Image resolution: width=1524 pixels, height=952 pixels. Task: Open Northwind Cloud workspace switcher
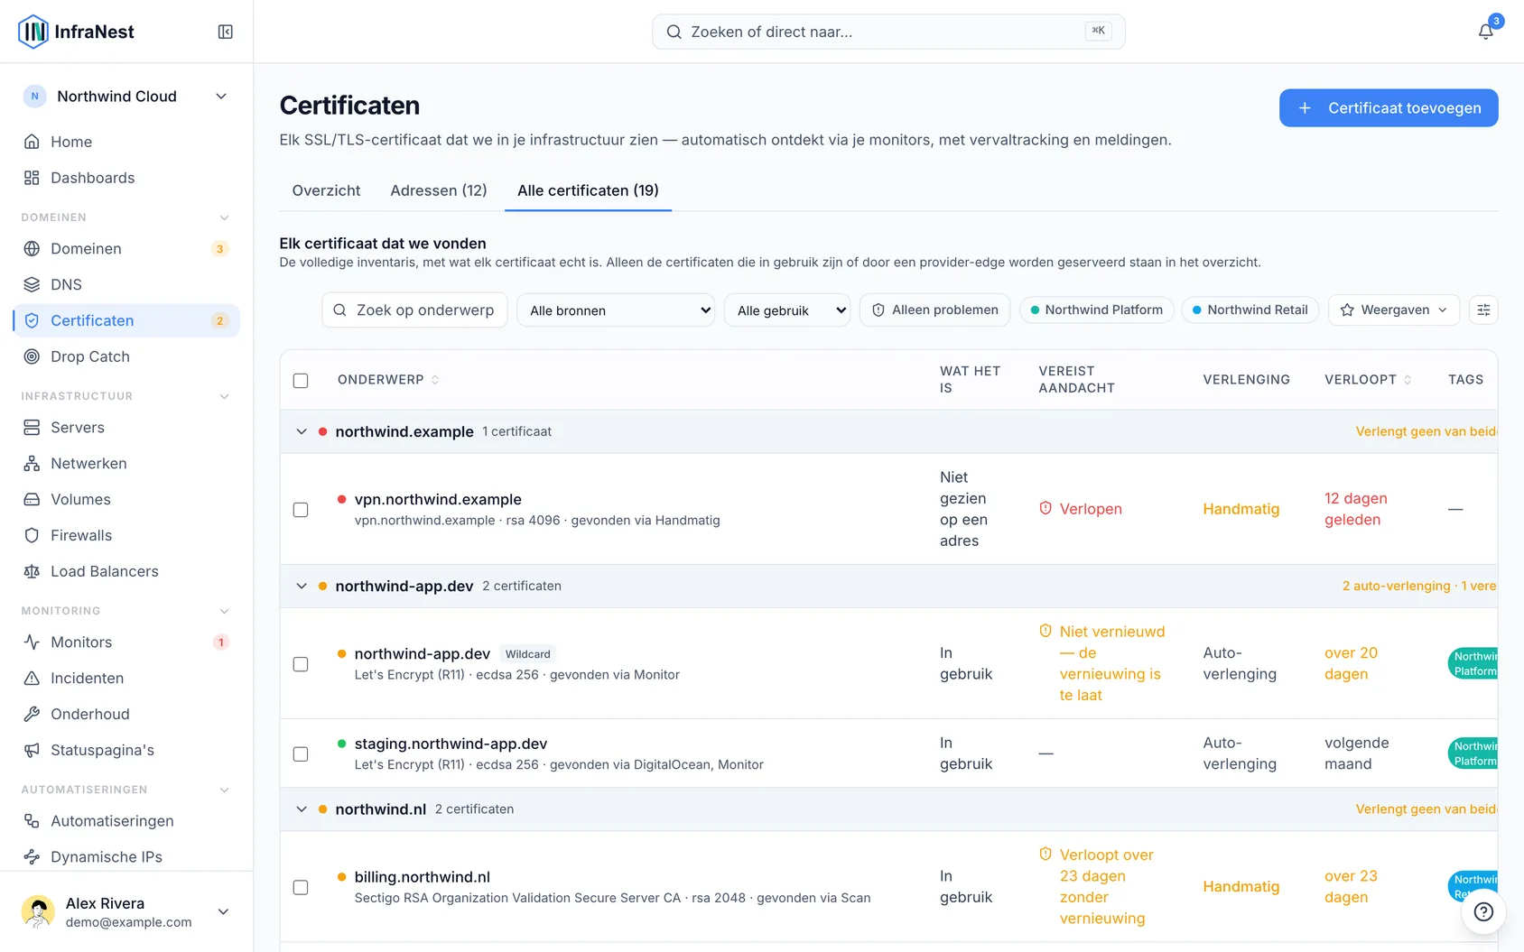[126, 97]
